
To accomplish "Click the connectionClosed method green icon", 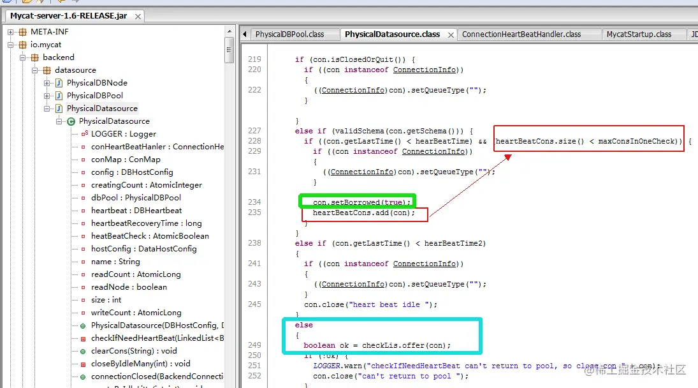I will click(x=84, y=377).
